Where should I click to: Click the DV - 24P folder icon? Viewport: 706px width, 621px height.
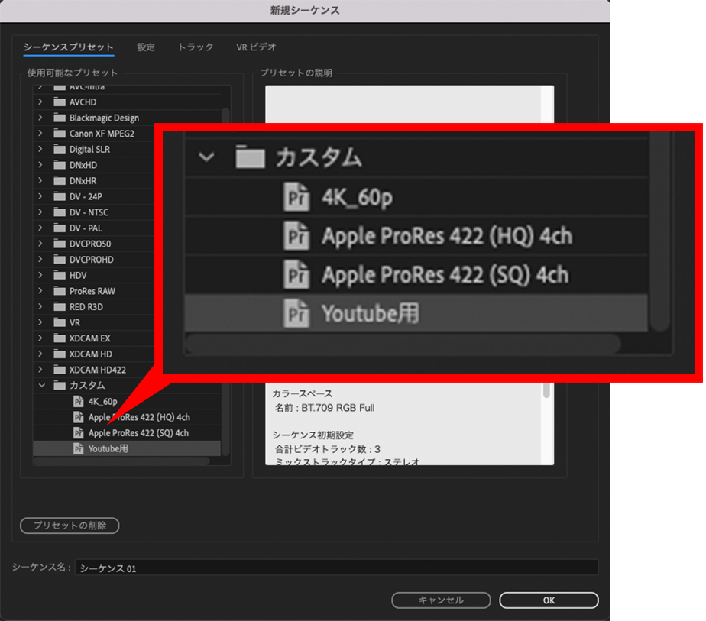click(60, 196)
